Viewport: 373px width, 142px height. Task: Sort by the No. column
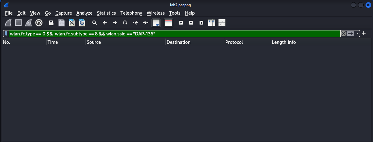pyautogui.click(x=24, y=42)
